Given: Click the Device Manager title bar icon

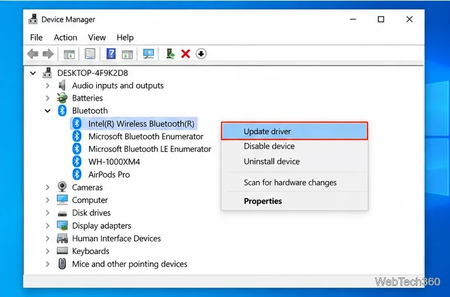Looking at the screenshot, I should click(x=33, y=19).
